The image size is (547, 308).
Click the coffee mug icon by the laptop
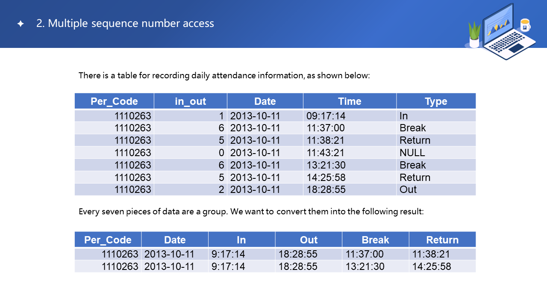pos(525,25)
